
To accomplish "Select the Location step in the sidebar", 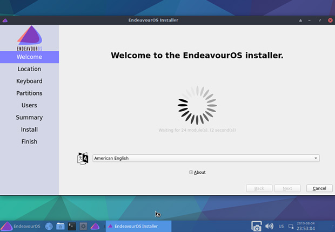I will [x=30, y=69].
